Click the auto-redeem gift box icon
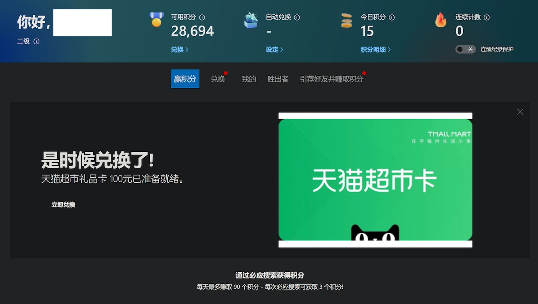This screenshot has height=304, width=538. (x=251, y=20)
